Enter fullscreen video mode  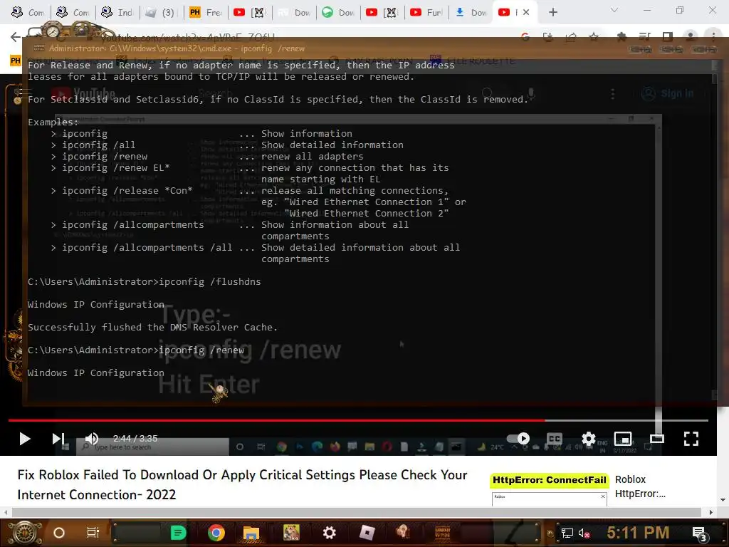[x=691, y=439]
